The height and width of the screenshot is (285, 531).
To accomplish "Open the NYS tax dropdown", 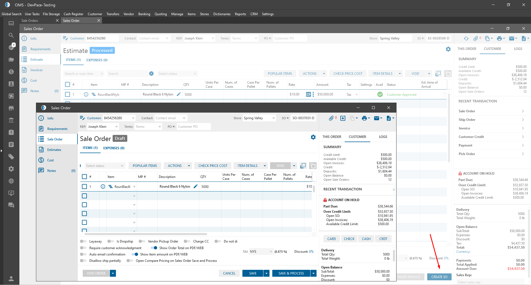I will [271, 252].
